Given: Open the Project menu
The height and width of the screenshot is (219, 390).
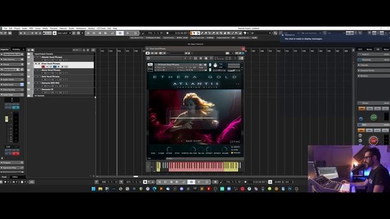Looking at the screenshot, I should click(17, 29).
